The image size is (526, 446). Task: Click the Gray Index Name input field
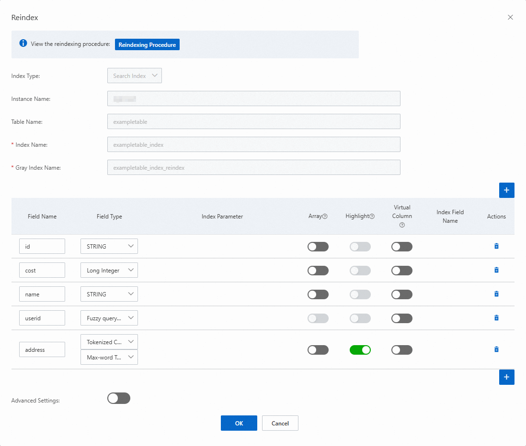pos(253,167)
